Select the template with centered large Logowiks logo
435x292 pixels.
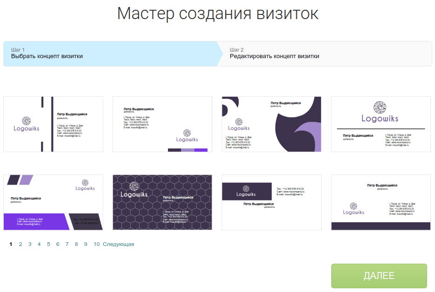(381, 124)
